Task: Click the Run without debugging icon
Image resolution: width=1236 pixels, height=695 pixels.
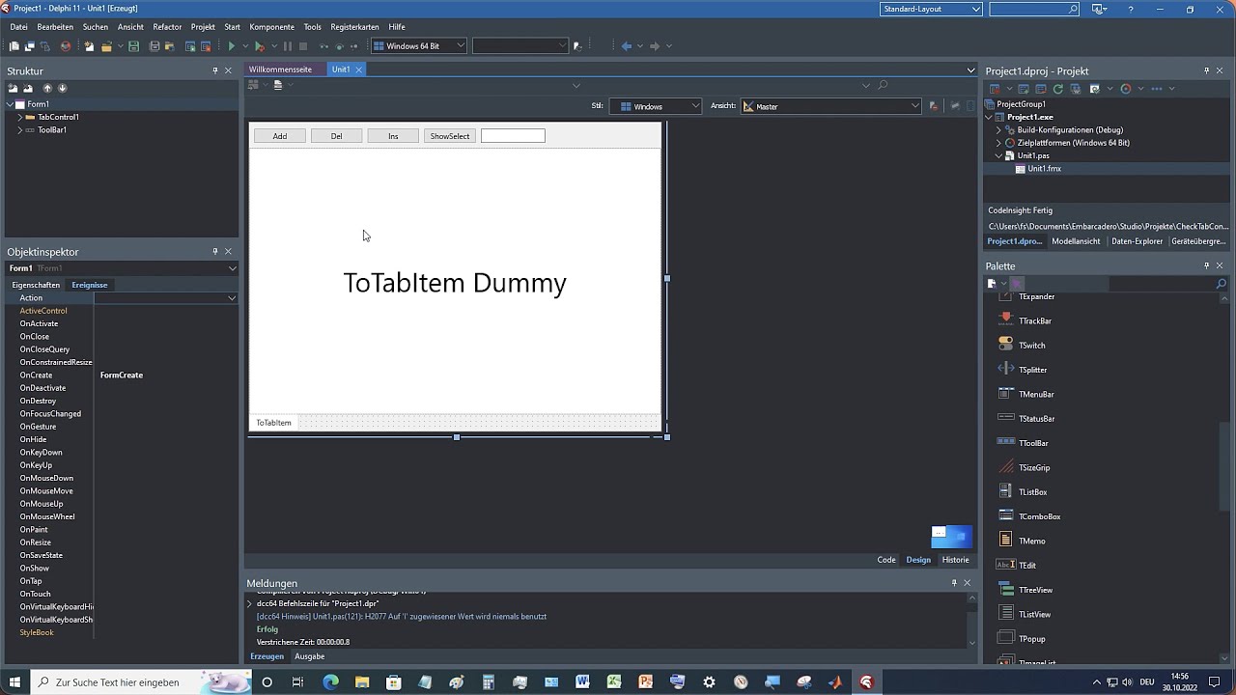Action: coord(259,46)
